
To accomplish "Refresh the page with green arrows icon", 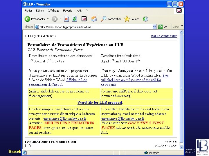I will click(x=74, y=19).
